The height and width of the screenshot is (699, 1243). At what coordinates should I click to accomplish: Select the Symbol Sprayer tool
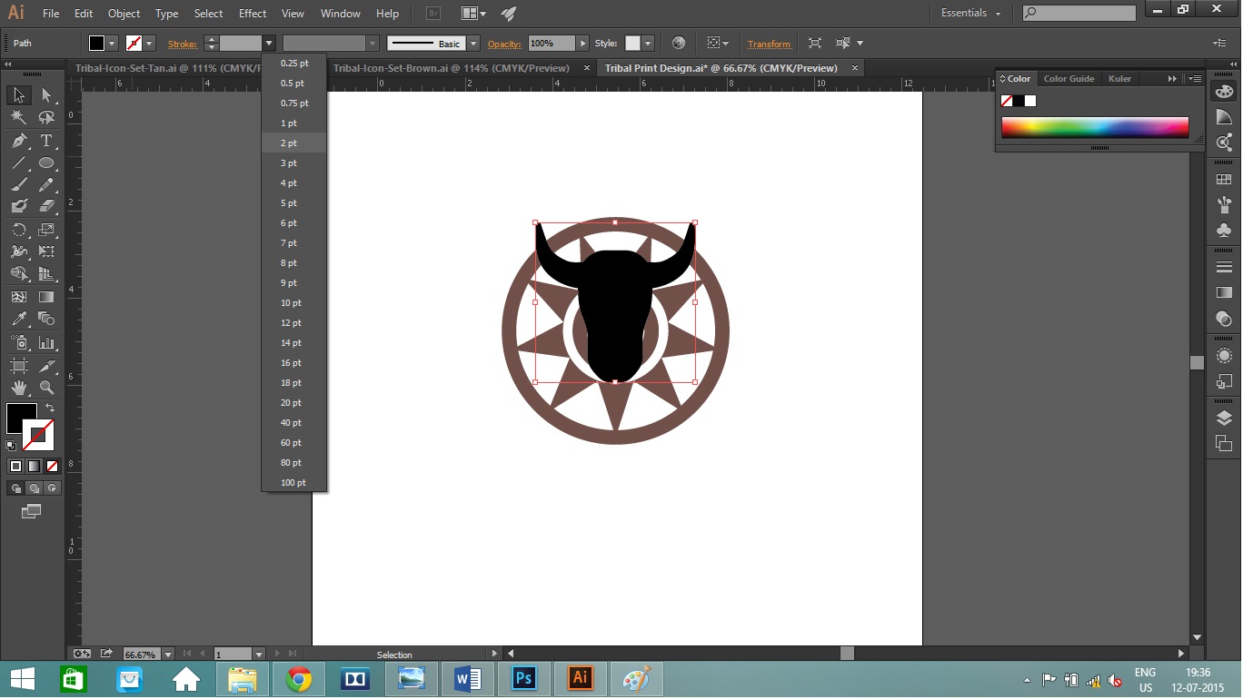(x=18, y=343)
